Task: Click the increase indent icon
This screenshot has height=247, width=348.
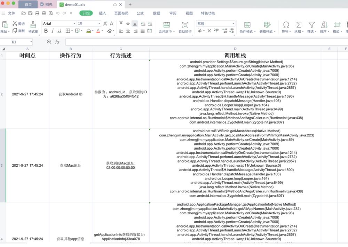Action: [x=150, y=24]
